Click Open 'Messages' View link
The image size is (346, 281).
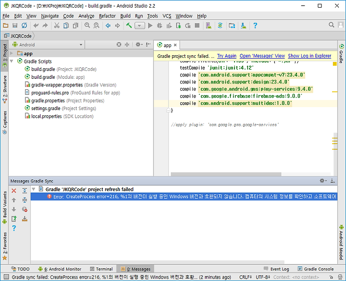pos(262,56)
